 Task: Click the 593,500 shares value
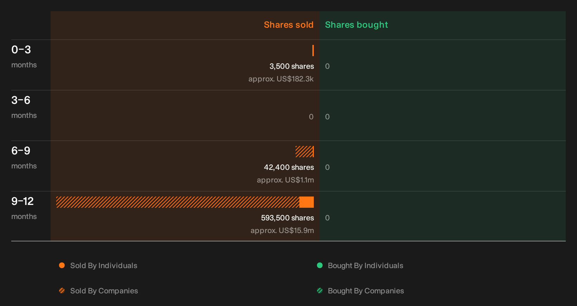[x=287, y=218]
